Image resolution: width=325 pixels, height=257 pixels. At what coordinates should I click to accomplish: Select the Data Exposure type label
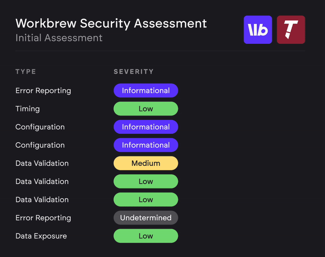(x=41, y=236)
